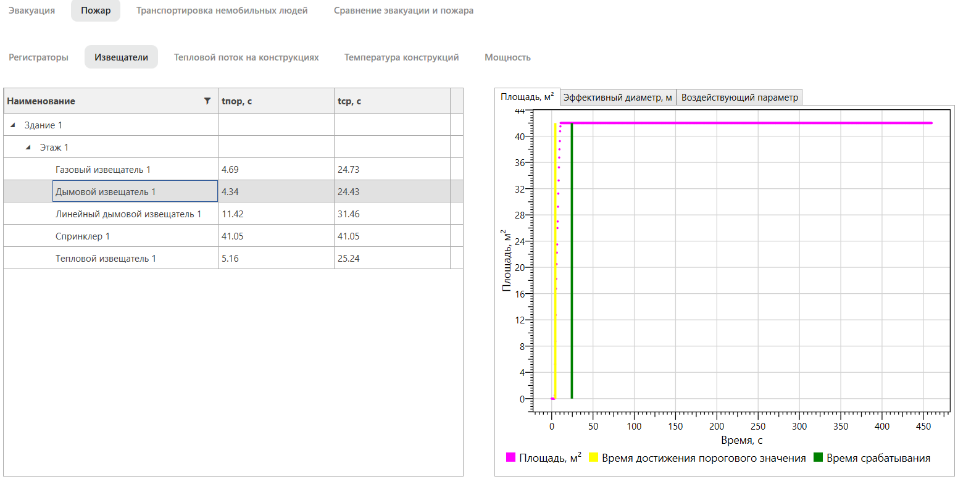Screen dimensions: 958x479
Task: Select the Площадь, м² chart tab
Action: (527, 97)
